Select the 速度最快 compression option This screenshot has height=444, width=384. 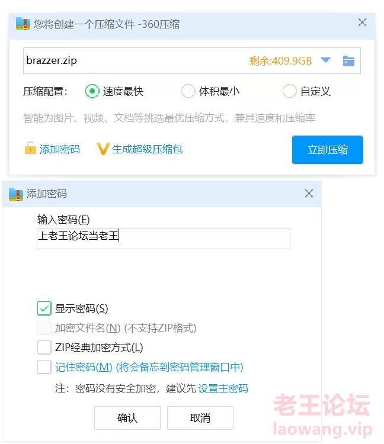(x=91, y=91)
